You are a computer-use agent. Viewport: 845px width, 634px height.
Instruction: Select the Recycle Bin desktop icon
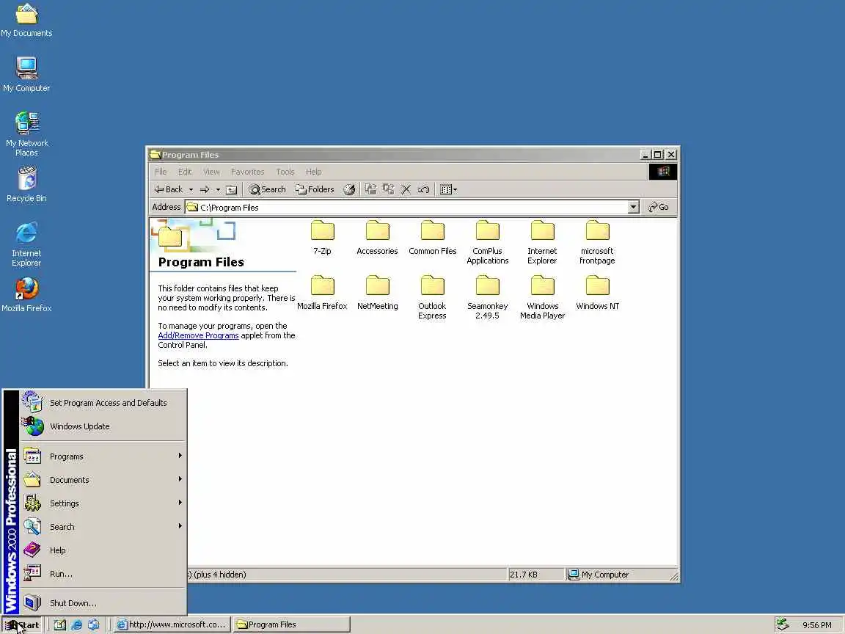[26, 185]
